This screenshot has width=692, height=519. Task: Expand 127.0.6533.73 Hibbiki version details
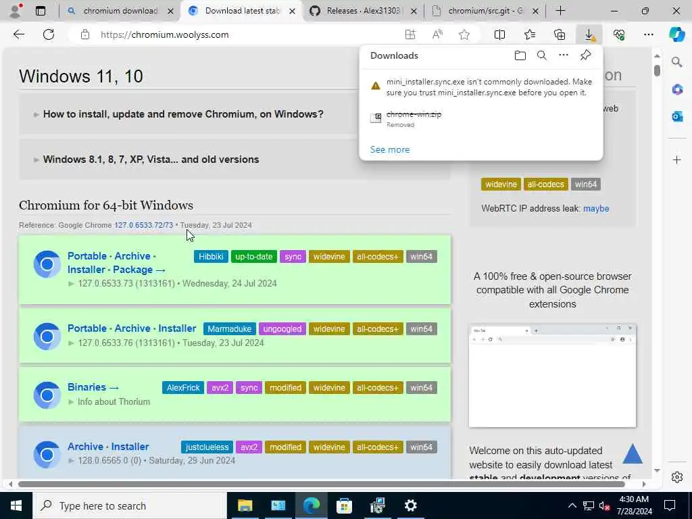point(172,283)
